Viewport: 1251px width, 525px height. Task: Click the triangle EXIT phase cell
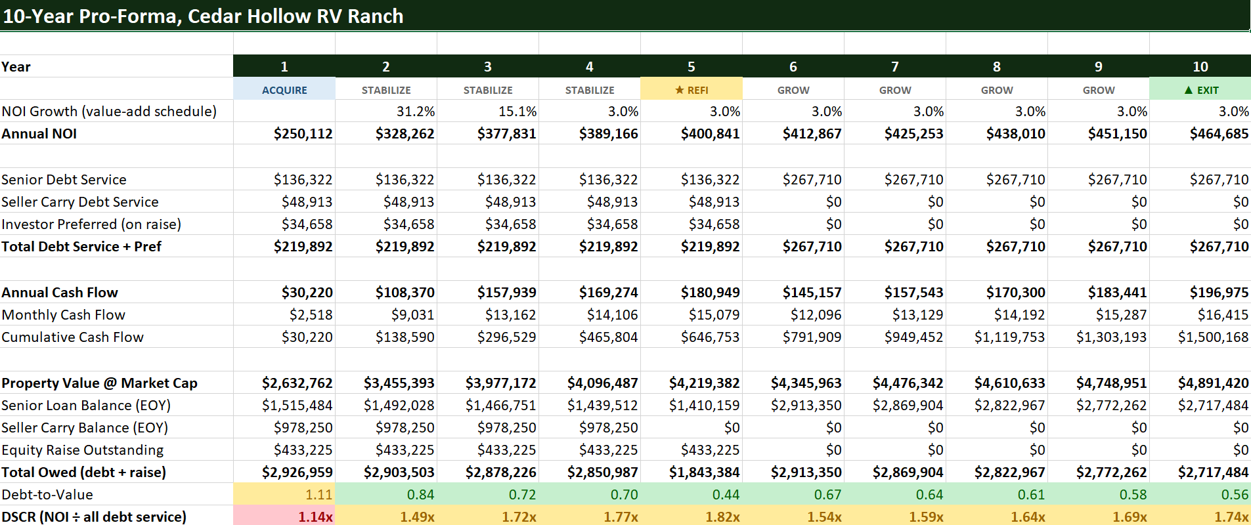click(1200, 89)
